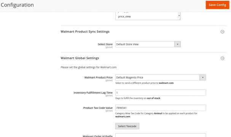The width and height of the screenshot is (231, 137).
Task: Click the Walmart Global Settings heading
Action: point(80,58)
